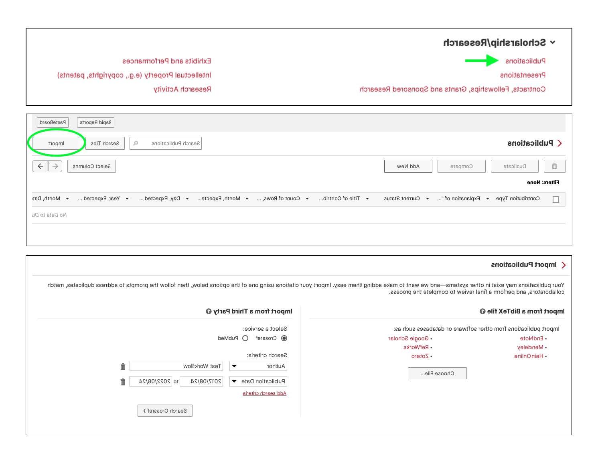Click the Filters: None label
Viewport: 600px width, 464px height.
[543, 183]
